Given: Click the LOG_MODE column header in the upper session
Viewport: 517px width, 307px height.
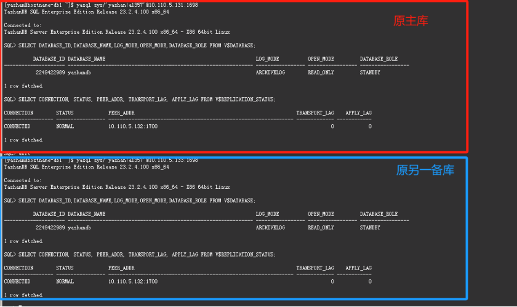Looking at the screenshot, I should click(267, 59).
